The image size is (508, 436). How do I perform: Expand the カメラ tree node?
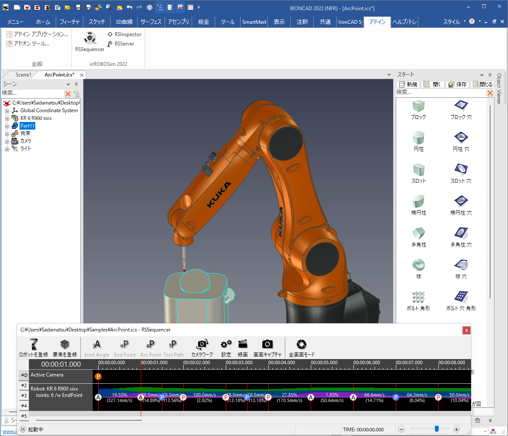[7, 142]
